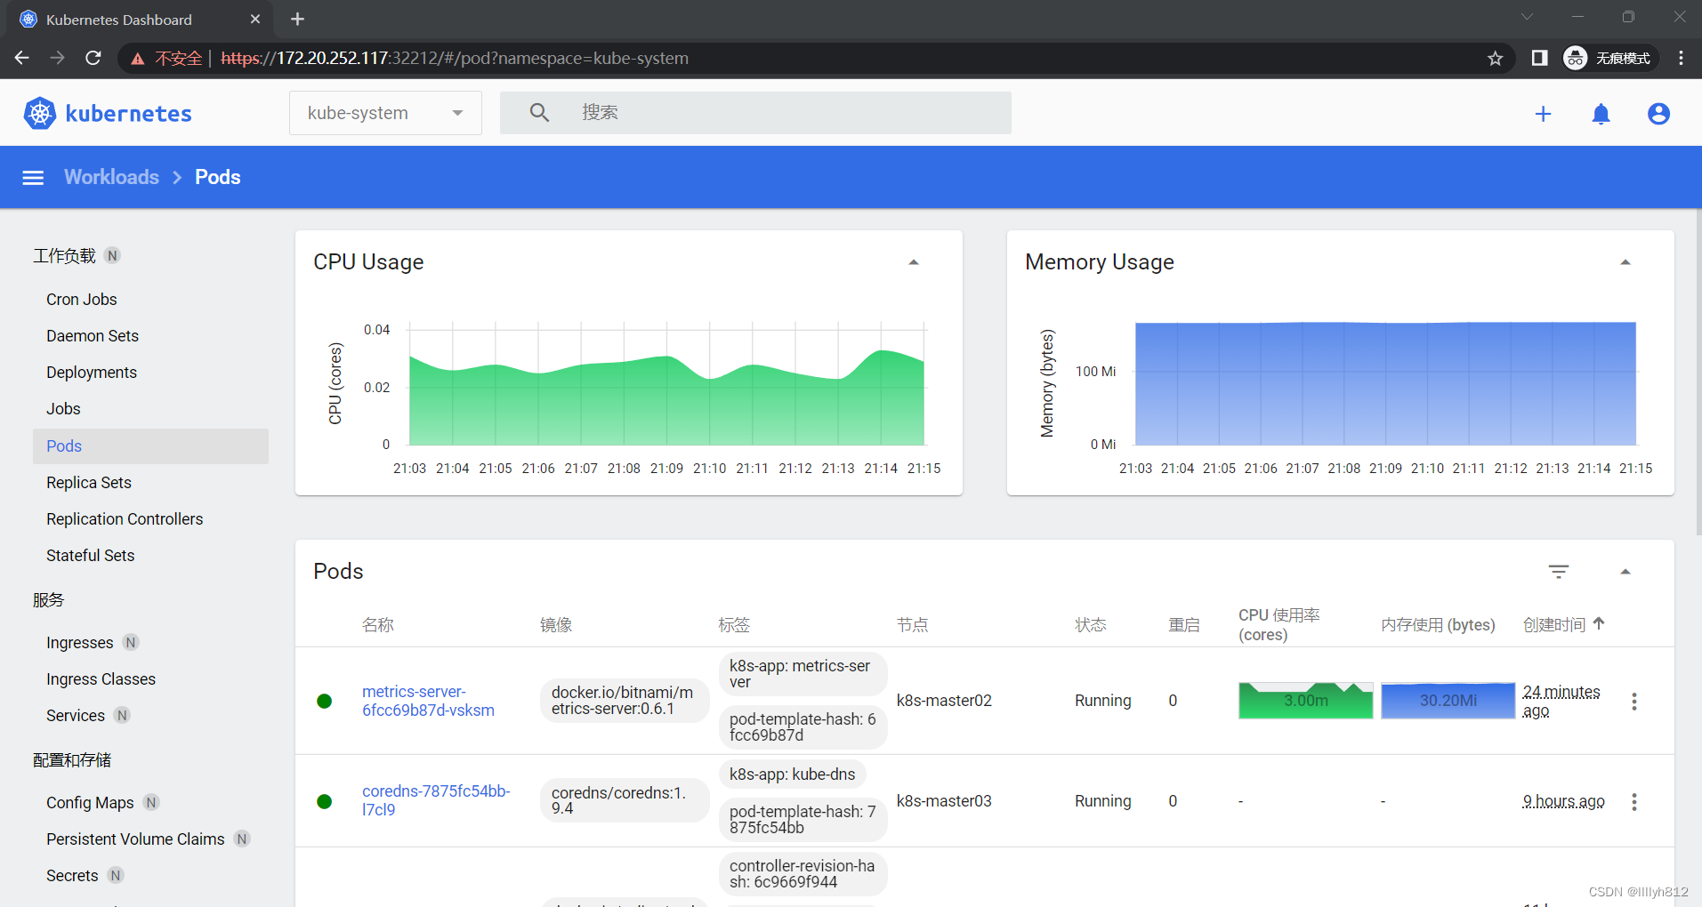Click the incognito mode indicator
1702x907 pixels.
tap(1609, 59)
